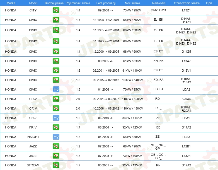Select the INSIGHT model cell

pos(33,137)
